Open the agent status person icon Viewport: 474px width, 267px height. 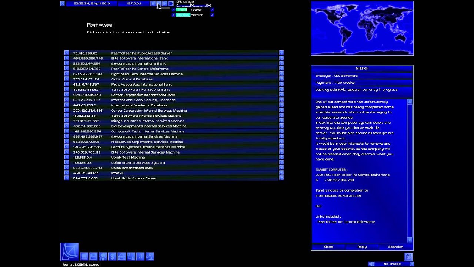tap(103, 256)
